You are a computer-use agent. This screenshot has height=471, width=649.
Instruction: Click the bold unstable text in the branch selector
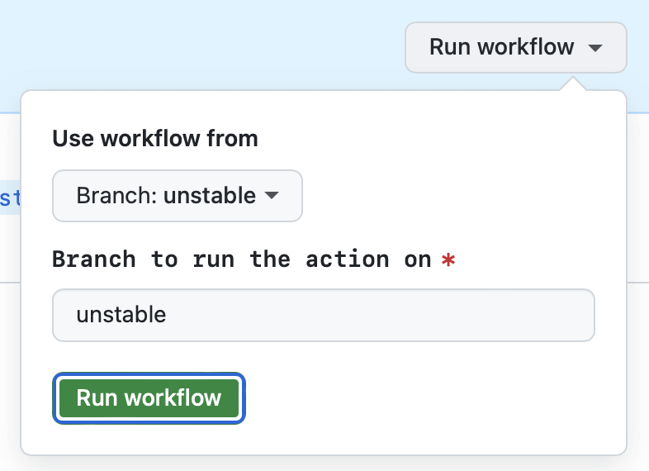[x=210, y=196]
